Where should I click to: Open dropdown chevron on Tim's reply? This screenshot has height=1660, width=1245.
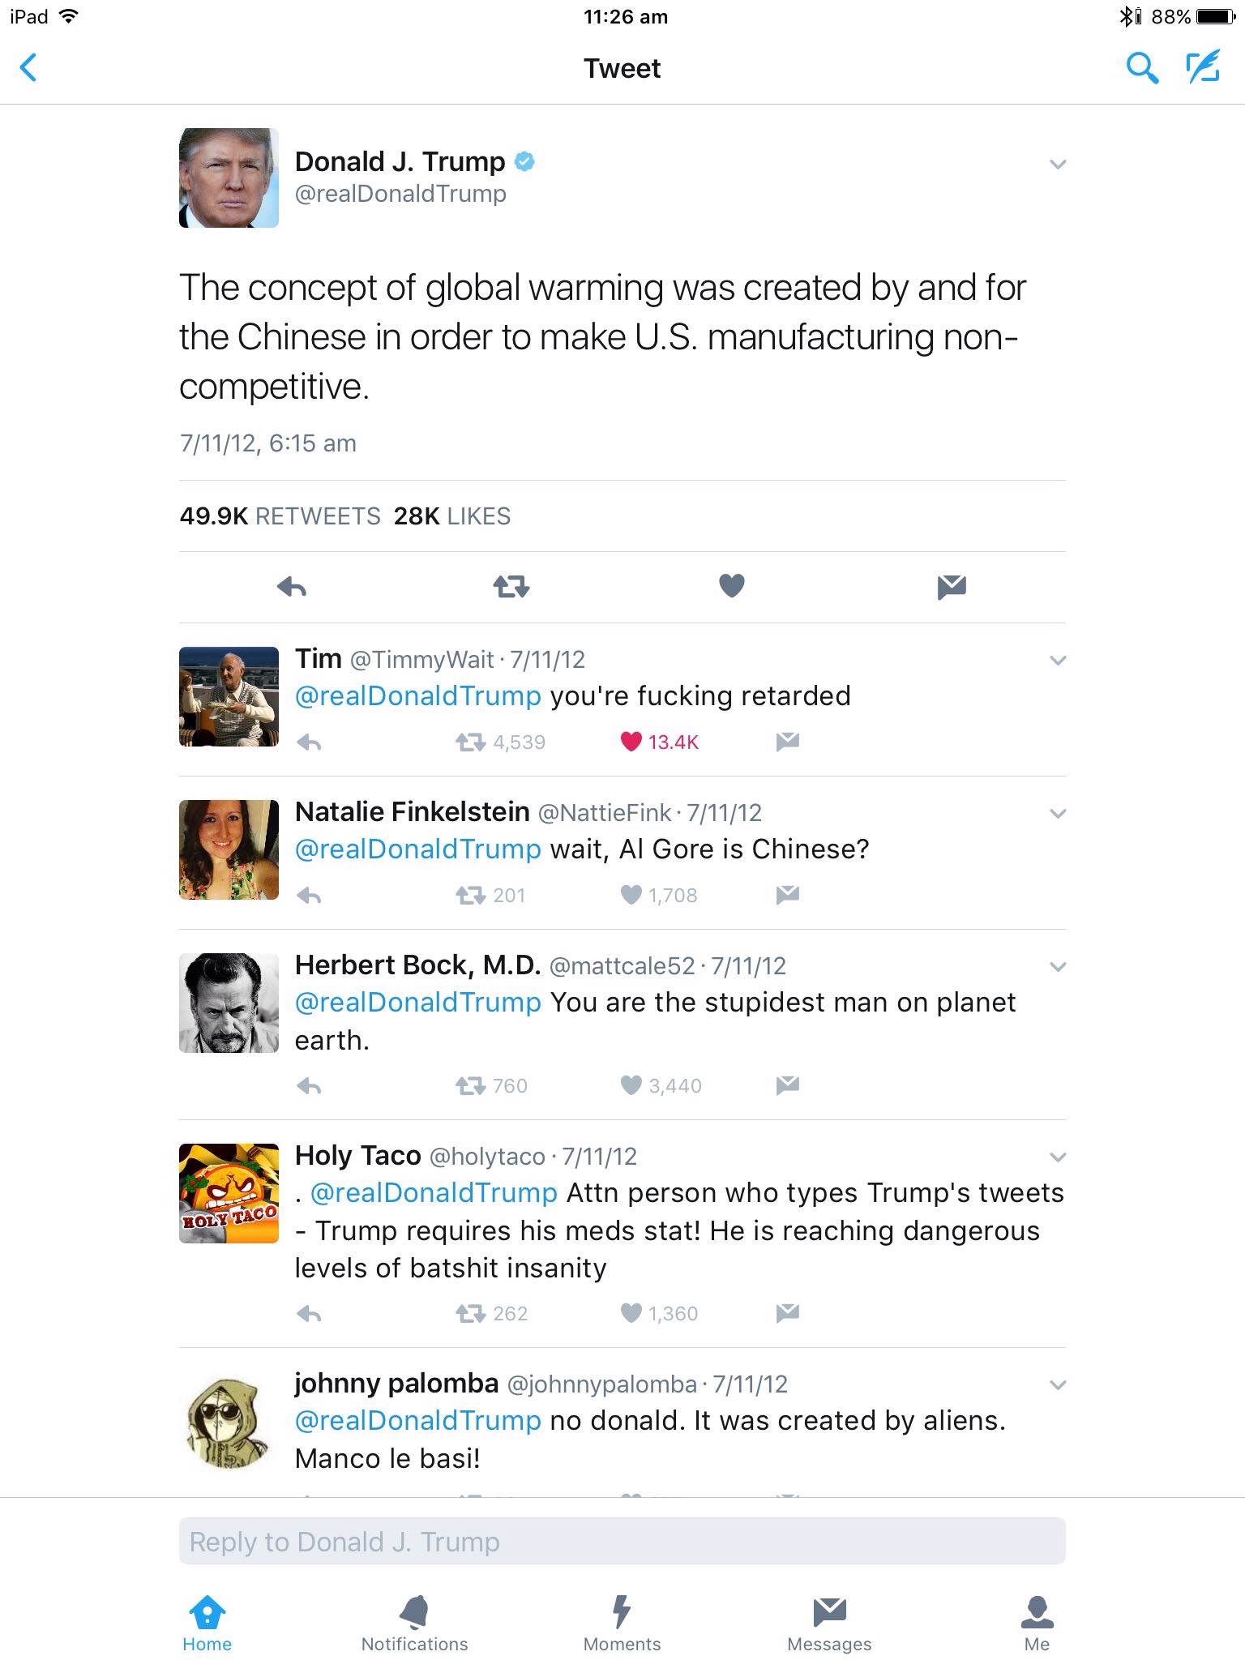1057,661
